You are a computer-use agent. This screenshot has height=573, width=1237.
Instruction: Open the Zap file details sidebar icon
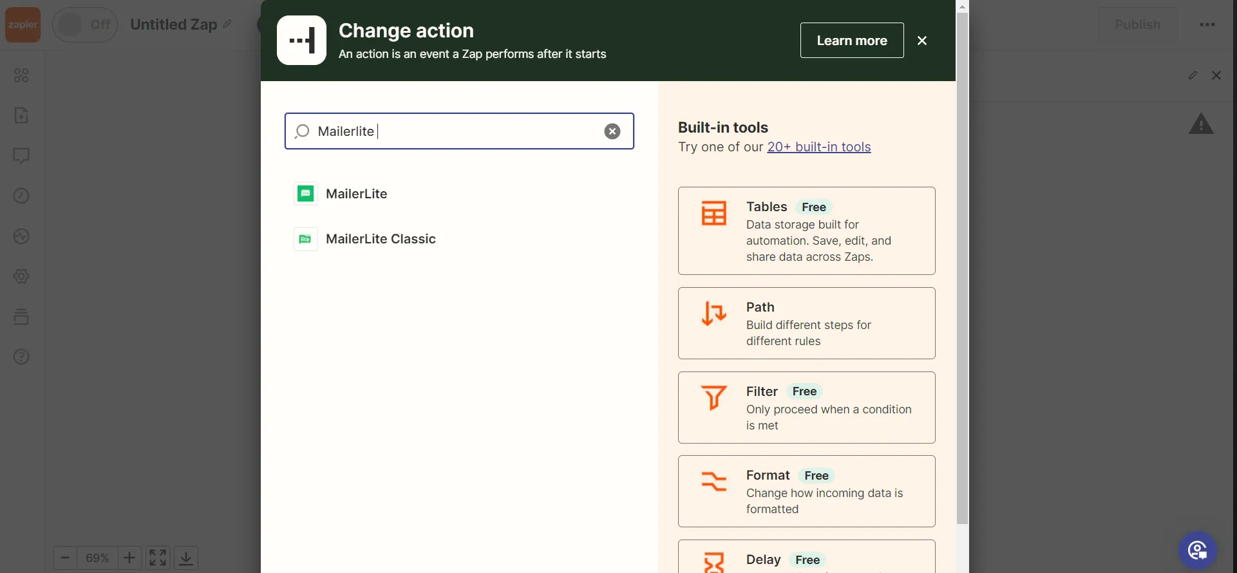click(x=21, y=115)
